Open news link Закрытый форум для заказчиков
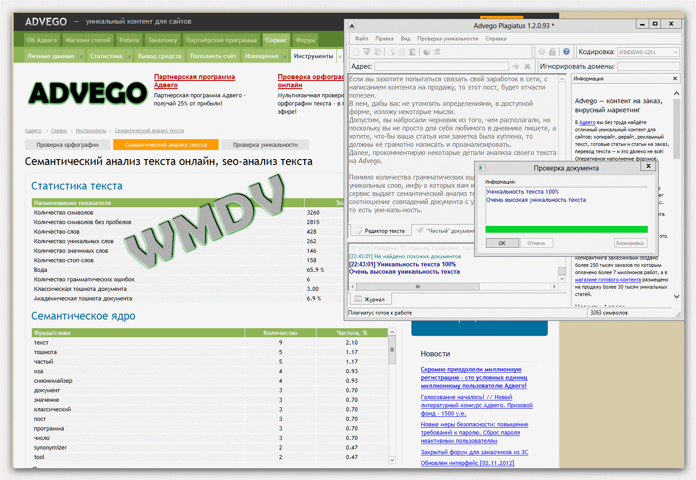 [x=475, y=452]
